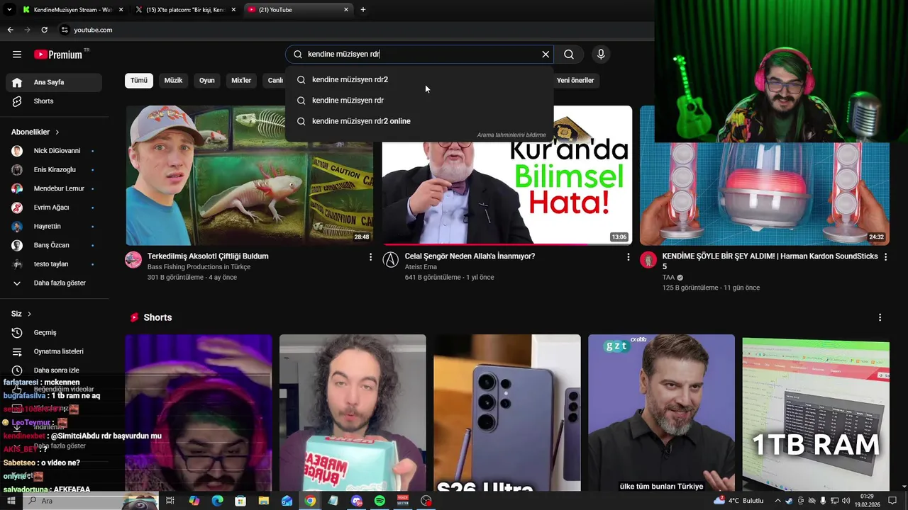Open Microsoft Edge from the taskbar
908x510 pixels.
click(x=218, y=501)
